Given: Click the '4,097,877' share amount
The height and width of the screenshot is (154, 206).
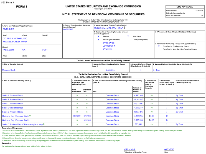Looking at the screenshot, I should coord(138,108).
